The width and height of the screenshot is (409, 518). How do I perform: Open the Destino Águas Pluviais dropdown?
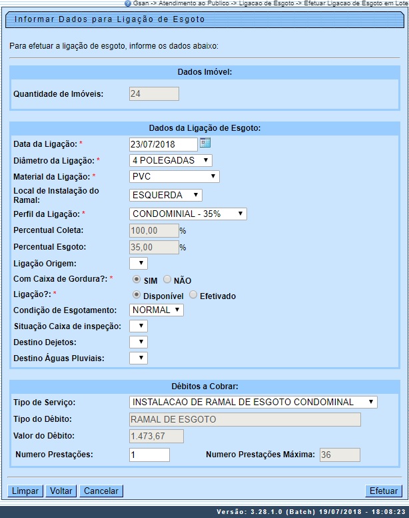point(138,358)
